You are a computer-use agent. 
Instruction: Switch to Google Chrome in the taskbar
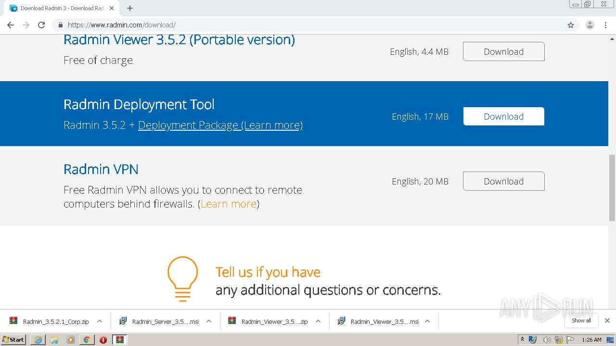87,340
